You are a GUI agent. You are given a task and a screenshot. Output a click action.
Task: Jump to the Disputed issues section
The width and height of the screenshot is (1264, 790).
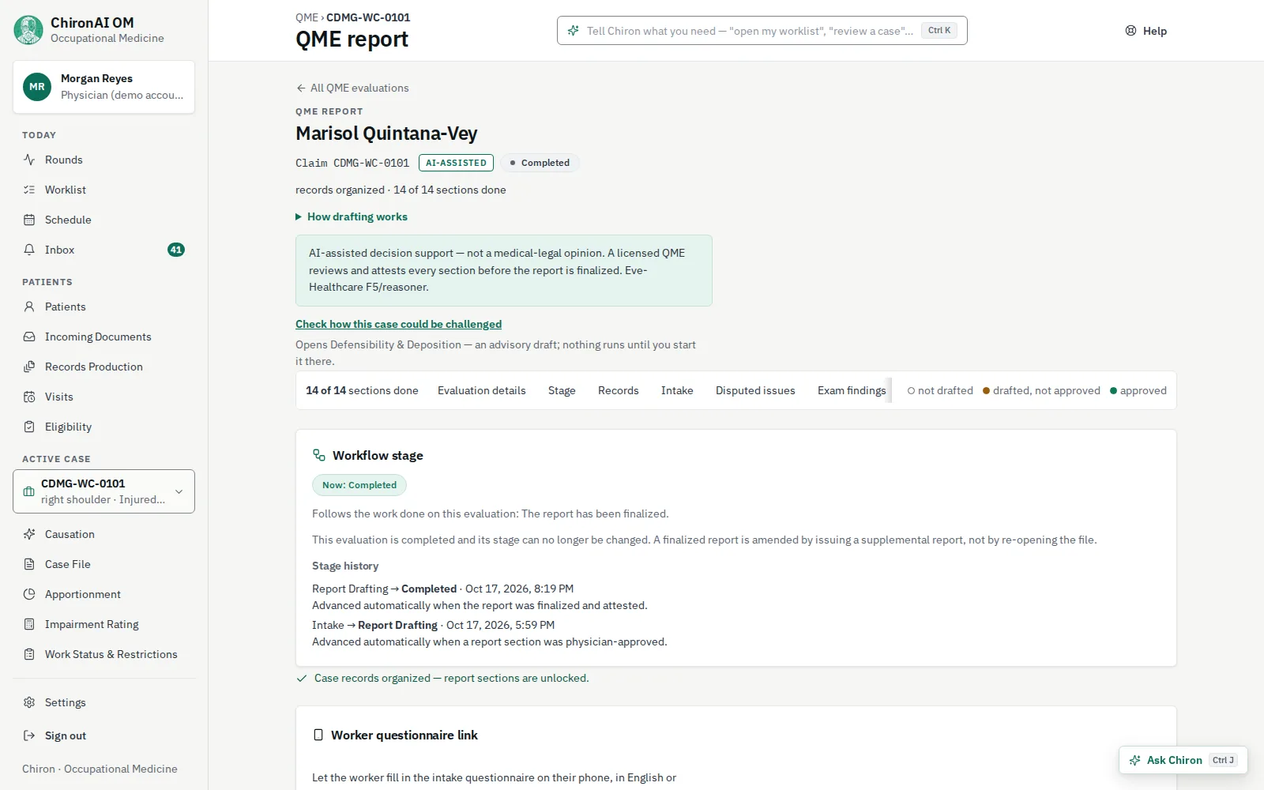(755, 390)
